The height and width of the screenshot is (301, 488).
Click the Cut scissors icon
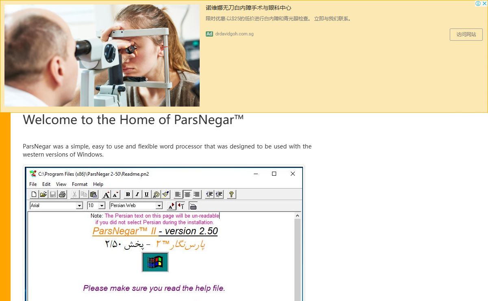75,194
